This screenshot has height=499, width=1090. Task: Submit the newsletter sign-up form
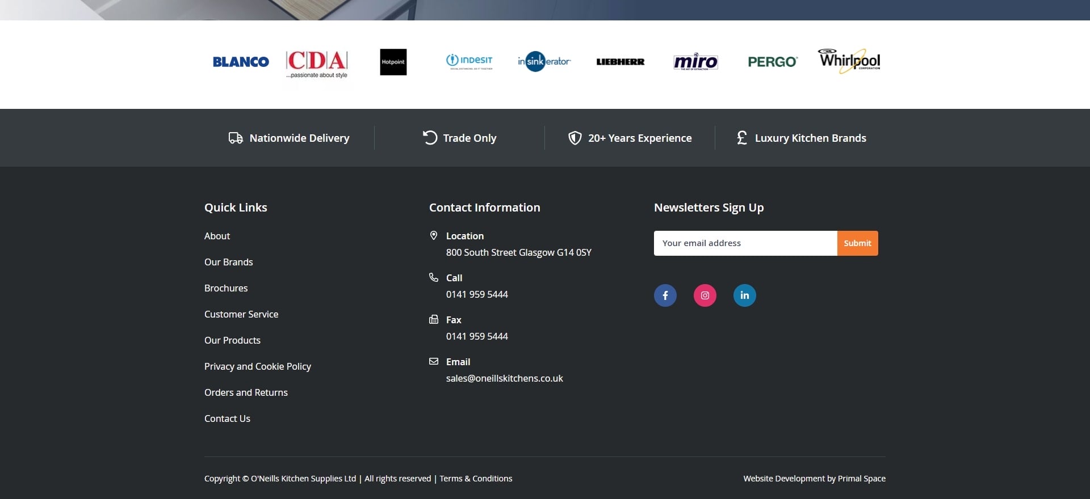857,243
